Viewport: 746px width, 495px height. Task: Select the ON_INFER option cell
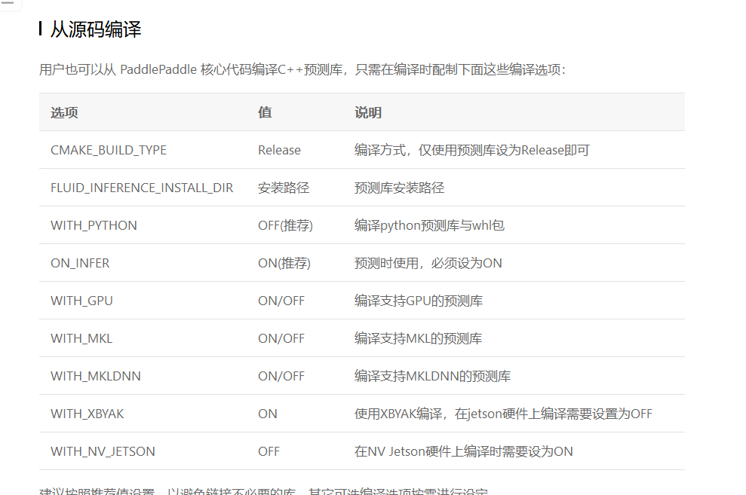[80, 263]
